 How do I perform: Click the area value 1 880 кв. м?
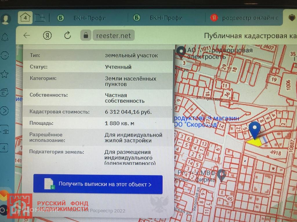[x=119, y=123]
